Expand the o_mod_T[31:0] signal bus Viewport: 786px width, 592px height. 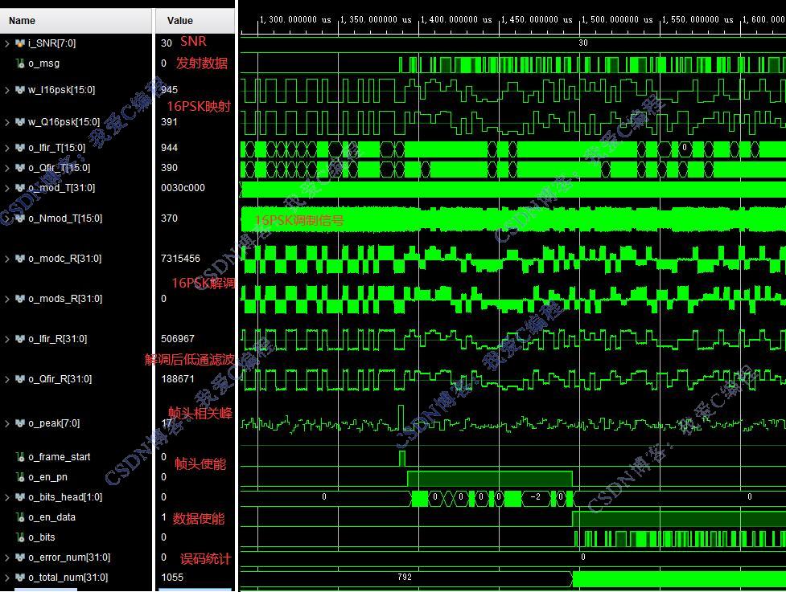7,188
